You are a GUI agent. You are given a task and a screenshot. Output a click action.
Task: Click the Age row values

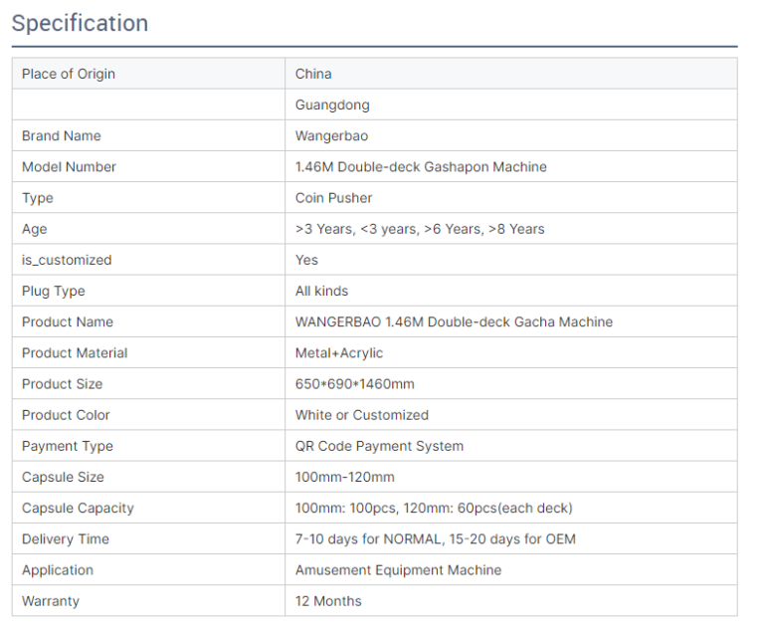click(420, 229)
